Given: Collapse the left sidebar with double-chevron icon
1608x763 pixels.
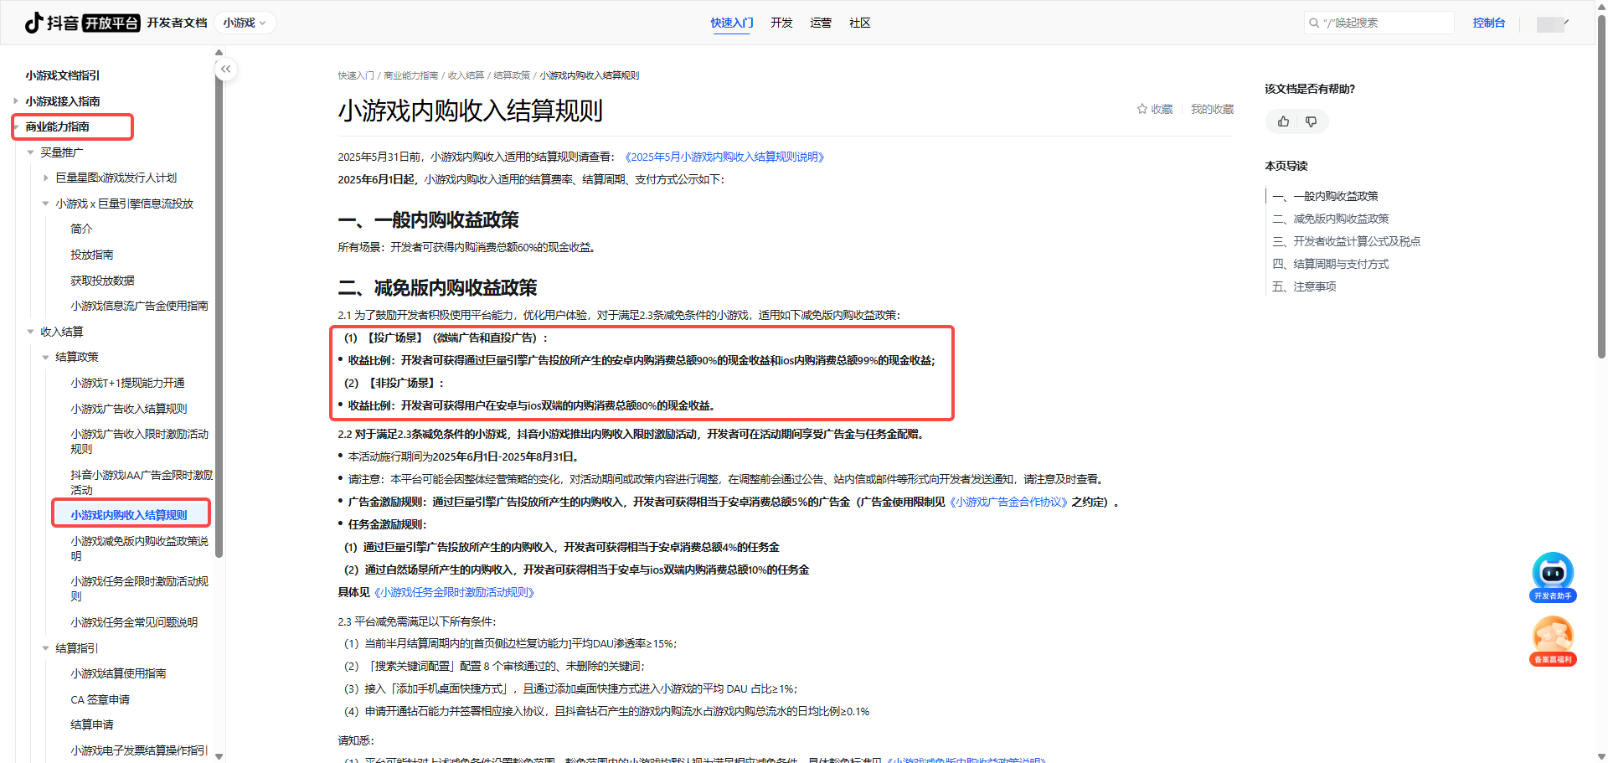Looking at the screenshot, I should [x=225, y=70].
